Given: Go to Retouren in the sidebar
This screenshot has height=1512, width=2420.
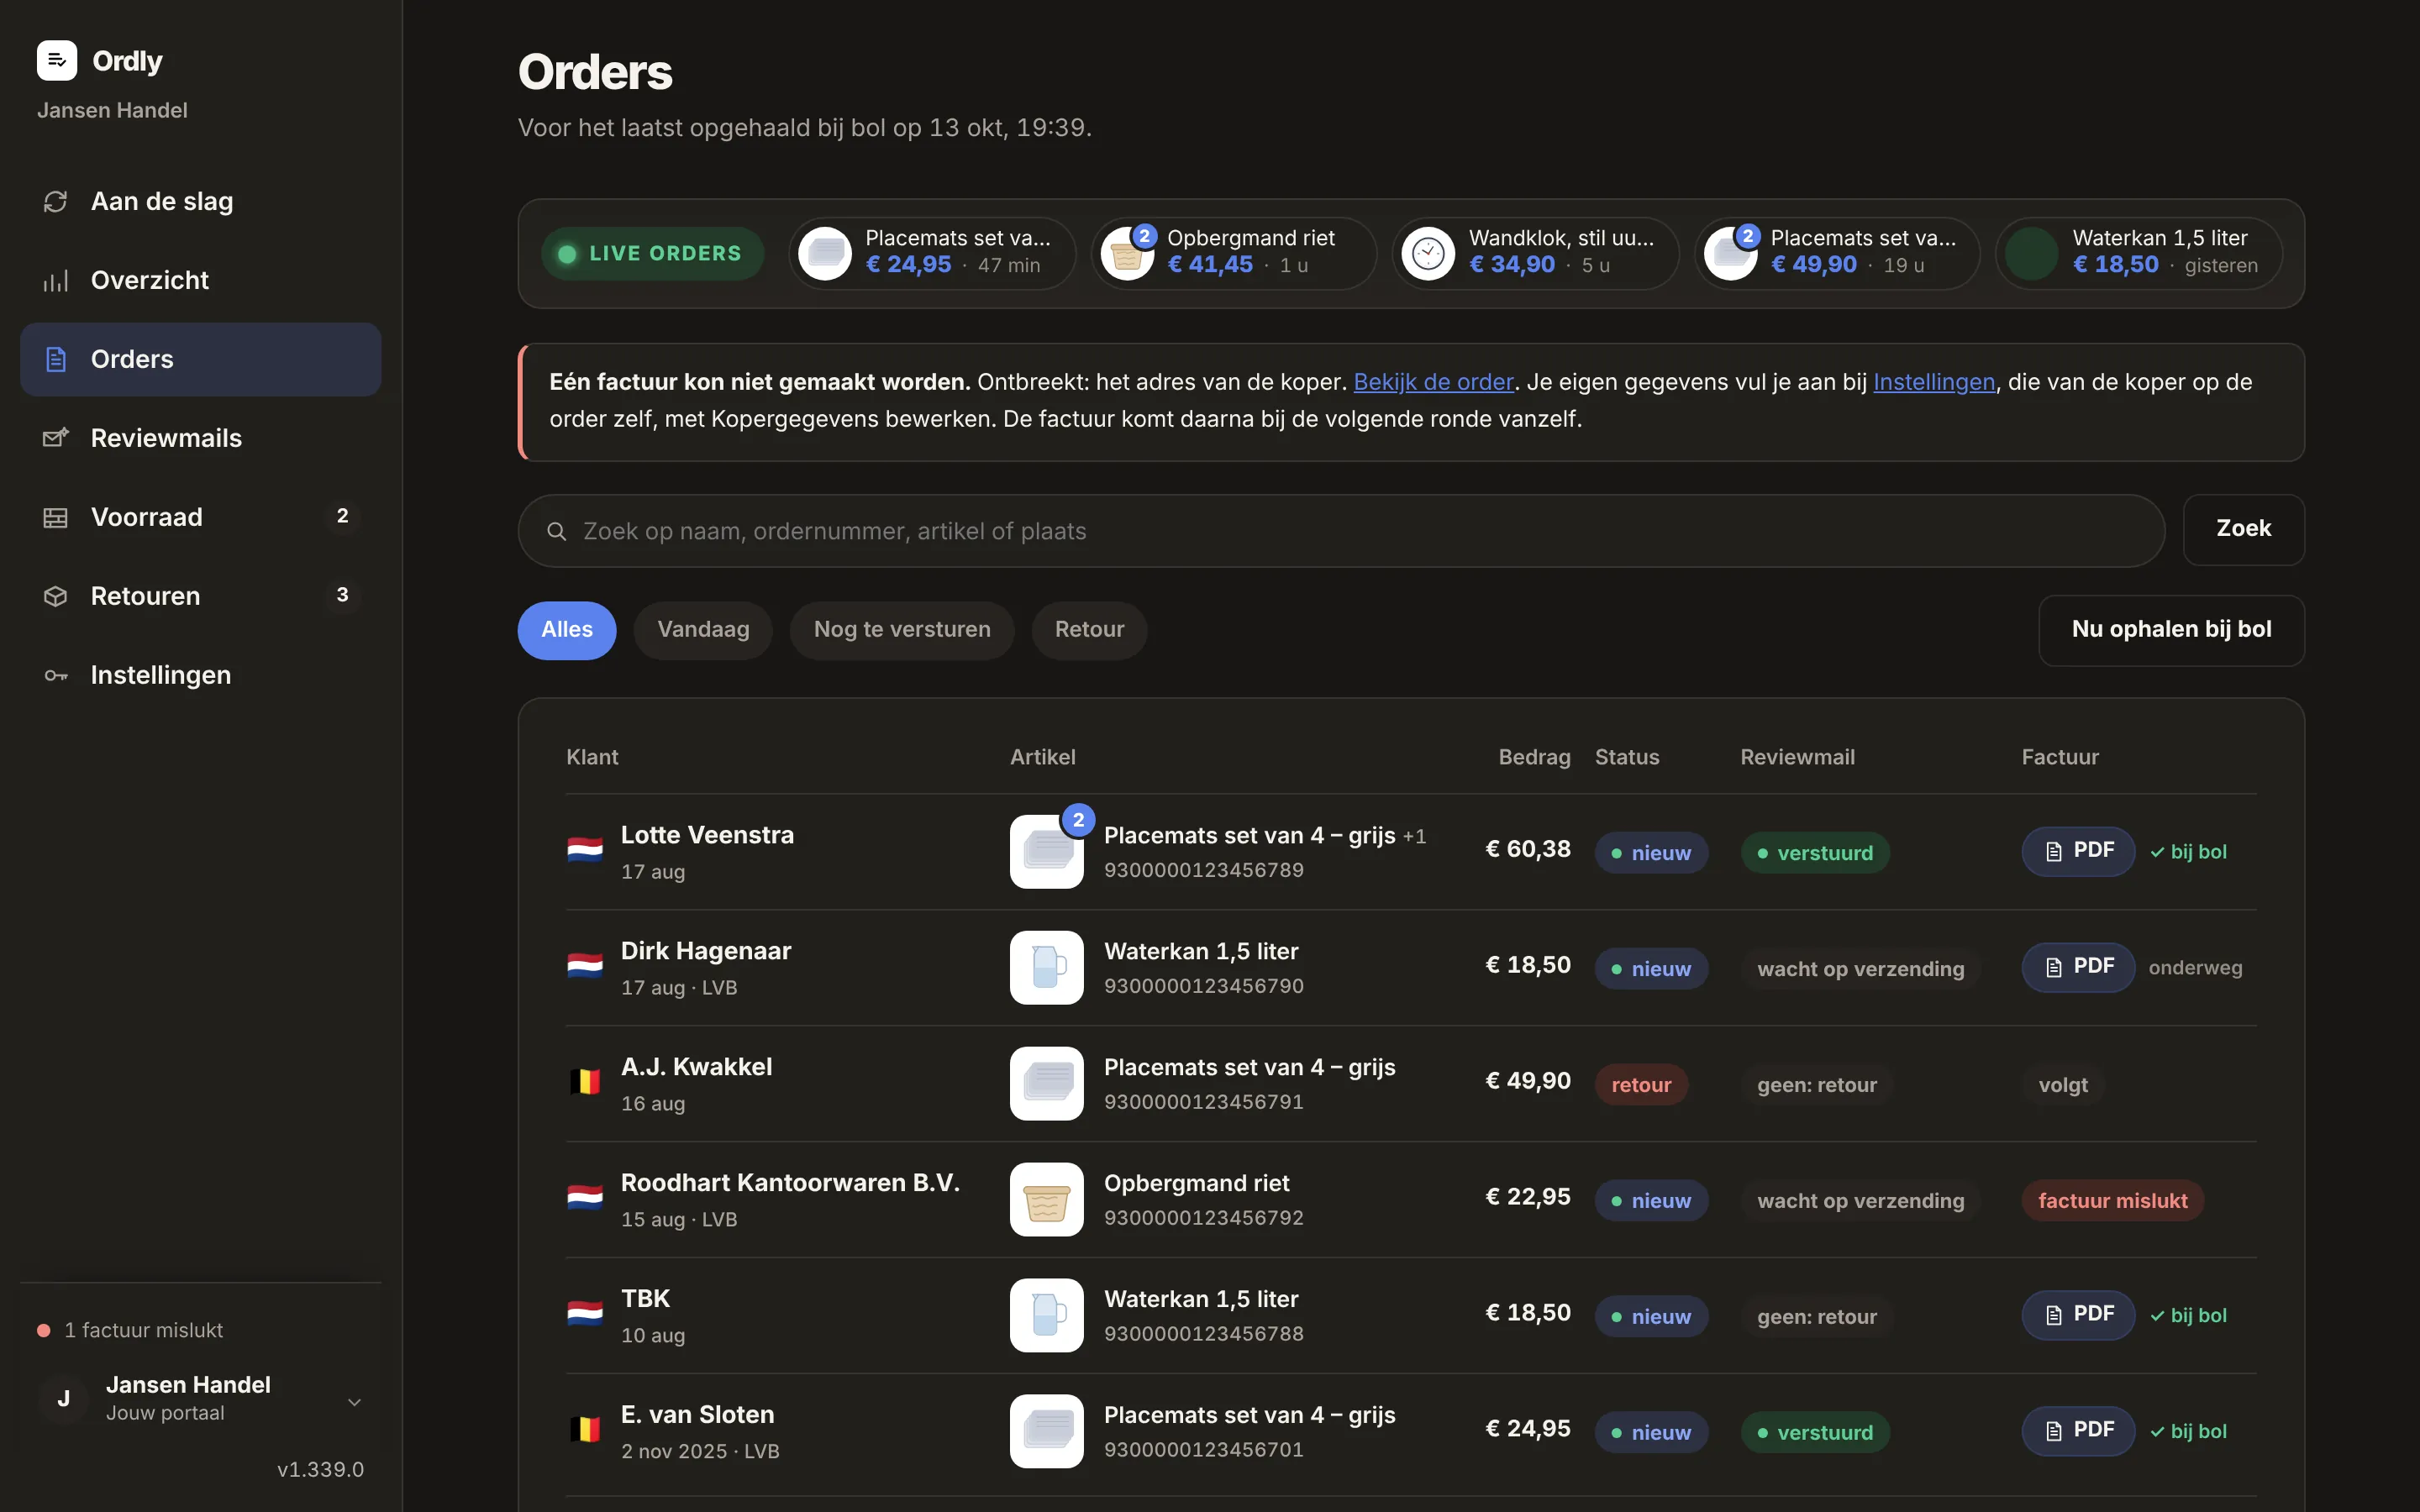Looking at the screenshot, I should (201, 596).
